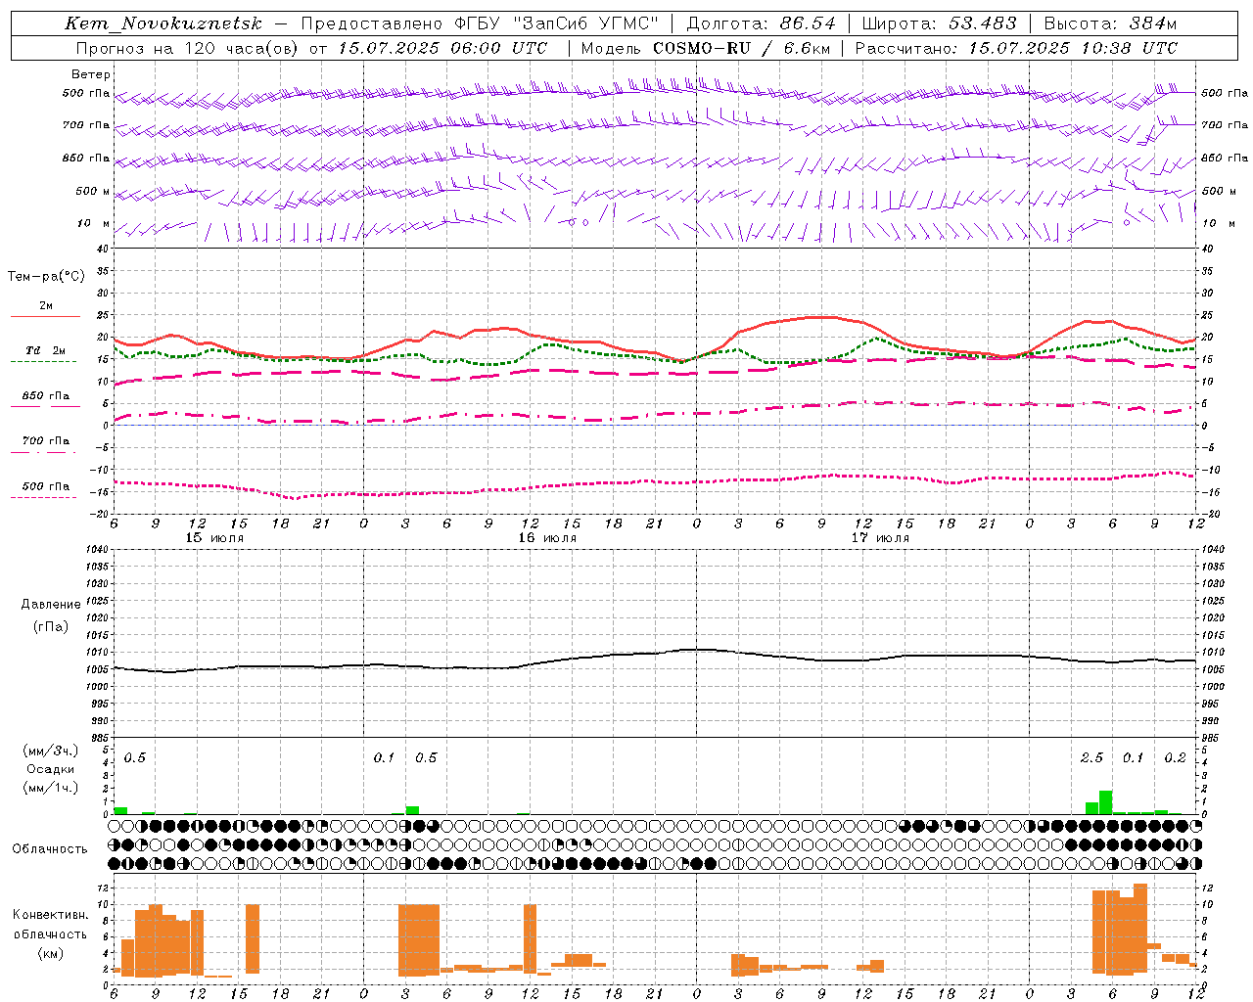1253x1002 pixels.
Task: Click the '15 июля' date label
Action: click(x=214, y=538)
